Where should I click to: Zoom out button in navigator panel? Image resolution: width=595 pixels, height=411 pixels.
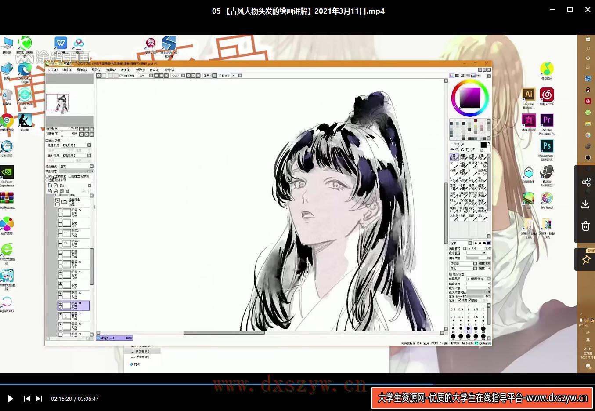pyautogui.click(x=82, y=129)
